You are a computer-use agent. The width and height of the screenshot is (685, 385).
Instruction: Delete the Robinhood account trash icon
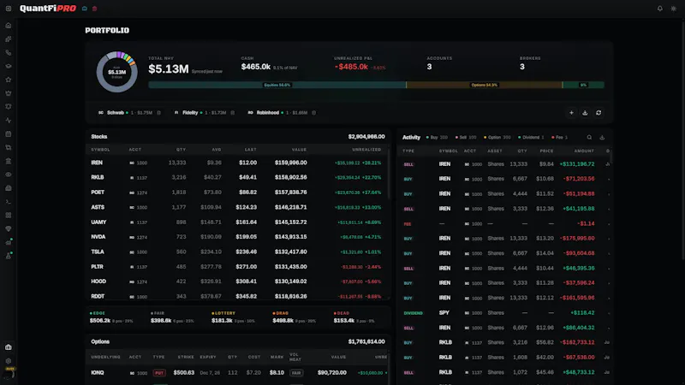[313, 113]
